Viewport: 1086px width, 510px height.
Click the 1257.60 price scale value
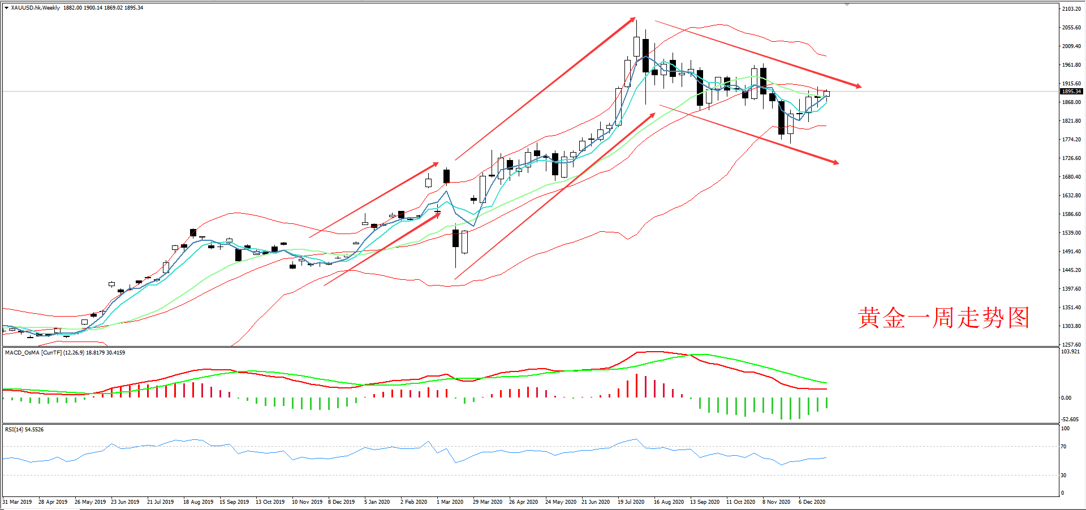[x=1071, y=344]
